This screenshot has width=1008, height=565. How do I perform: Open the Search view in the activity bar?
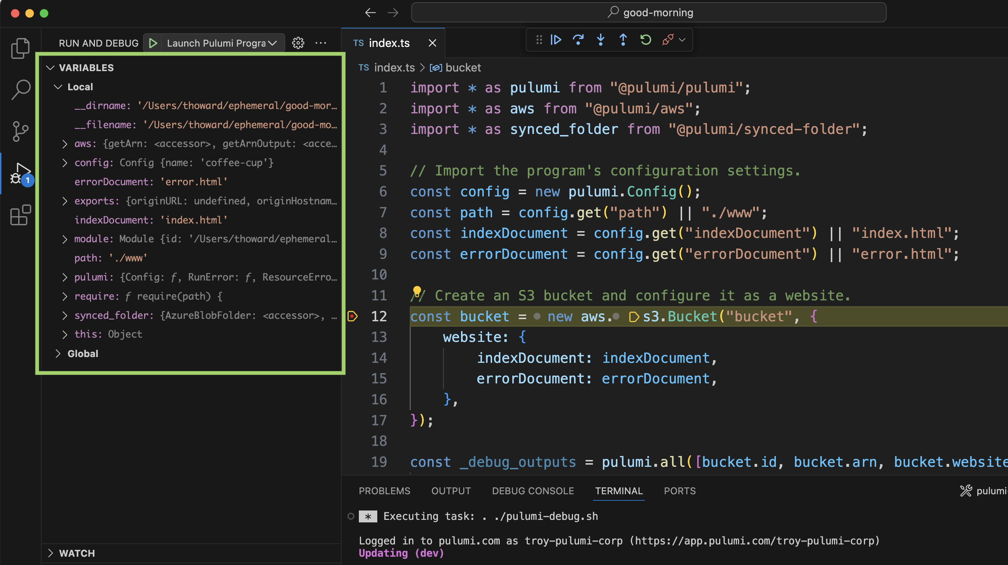click(20, 89)
